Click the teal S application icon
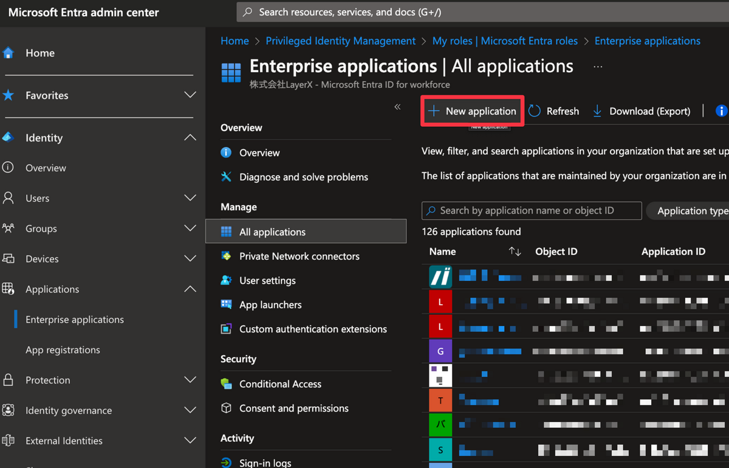 pyautogui.click(x=440, y=450)
